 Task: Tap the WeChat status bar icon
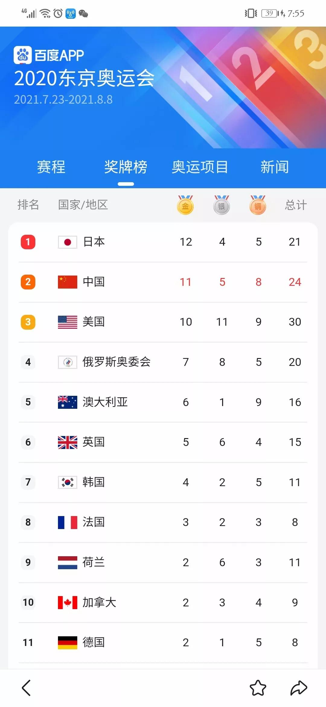[x=83, y=14]
